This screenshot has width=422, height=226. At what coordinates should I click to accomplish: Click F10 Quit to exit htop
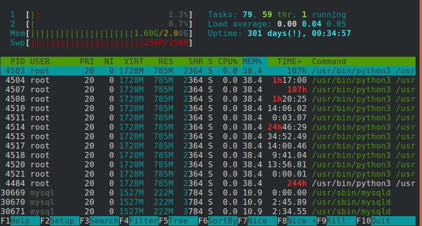click(386, 221)
